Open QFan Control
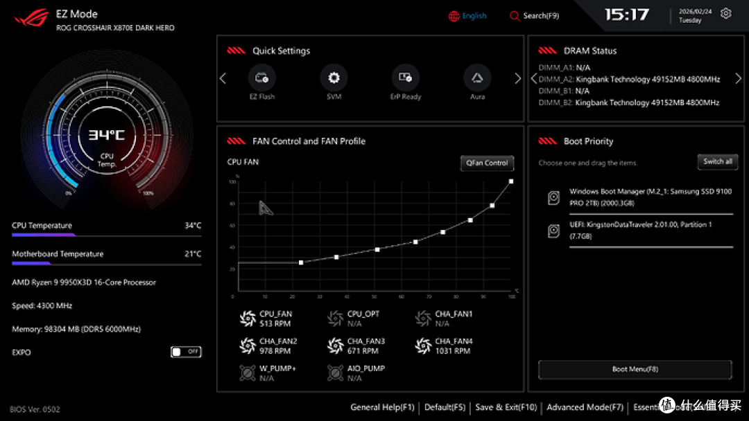749x421 pixels. click(487, 163)
